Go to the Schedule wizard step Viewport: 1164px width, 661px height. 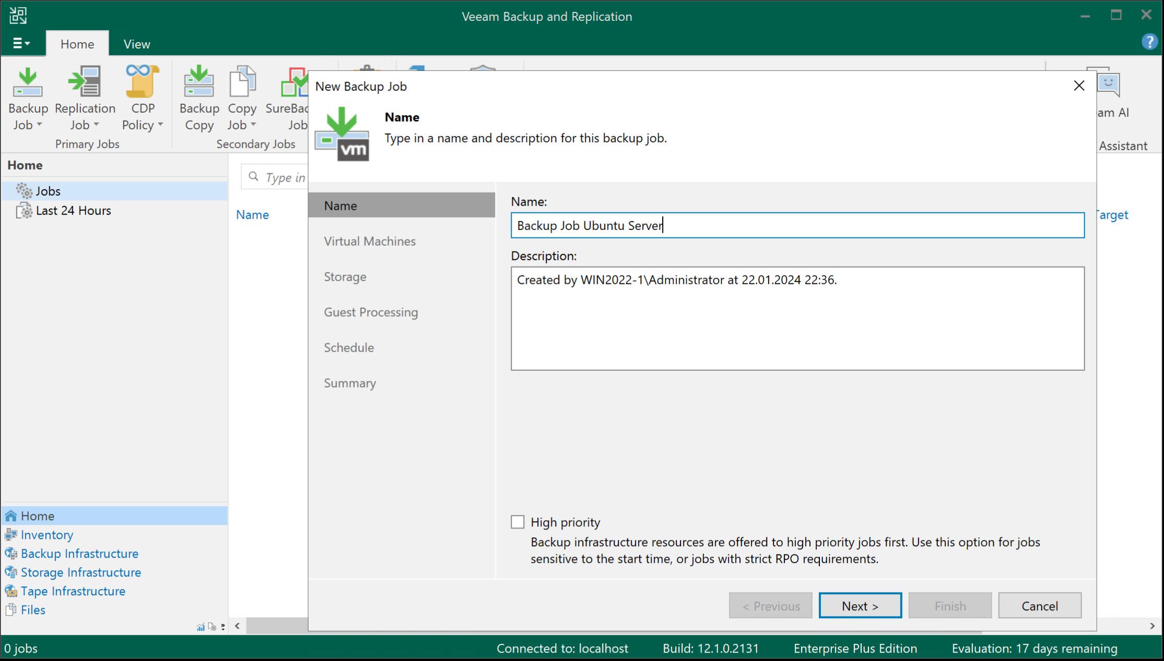click(348, 347)
